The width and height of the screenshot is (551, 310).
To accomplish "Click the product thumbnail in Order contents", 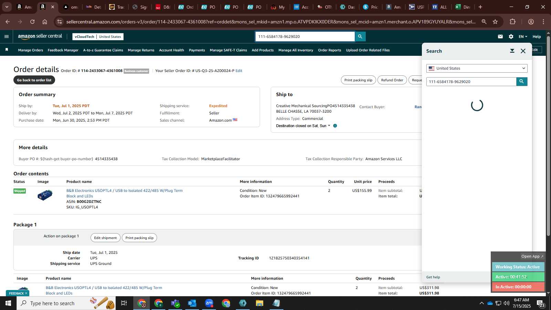I will point(45,195).
